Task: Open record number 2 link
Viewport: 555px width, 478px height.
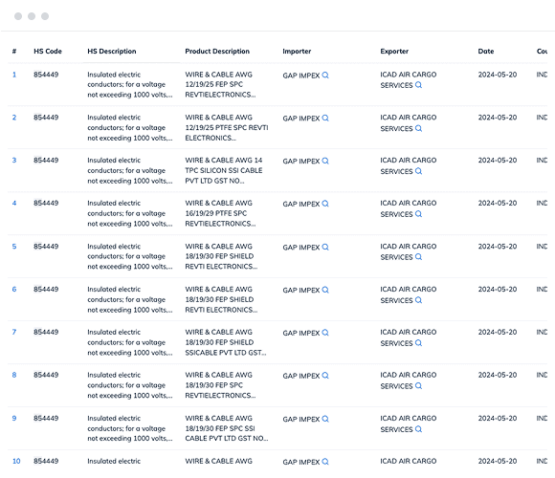Action: coord(14,118)
